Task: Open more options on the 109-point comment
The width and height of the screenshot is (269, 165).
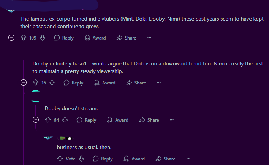Action: click(149, 38)
